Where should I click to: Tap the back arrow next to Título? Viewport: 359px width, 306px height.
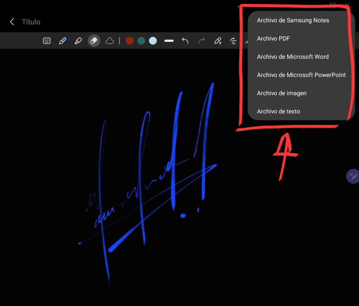12,22
